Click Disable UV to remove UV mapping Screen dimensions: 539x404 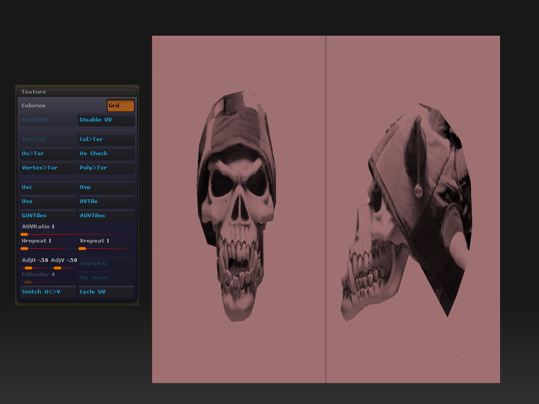point(106,119)
